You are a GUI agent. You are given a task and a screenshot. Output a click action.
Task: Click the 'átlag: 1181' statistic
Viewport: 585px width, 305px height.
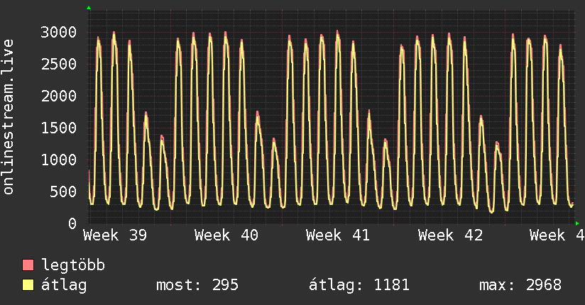click(x=359, y=285)
